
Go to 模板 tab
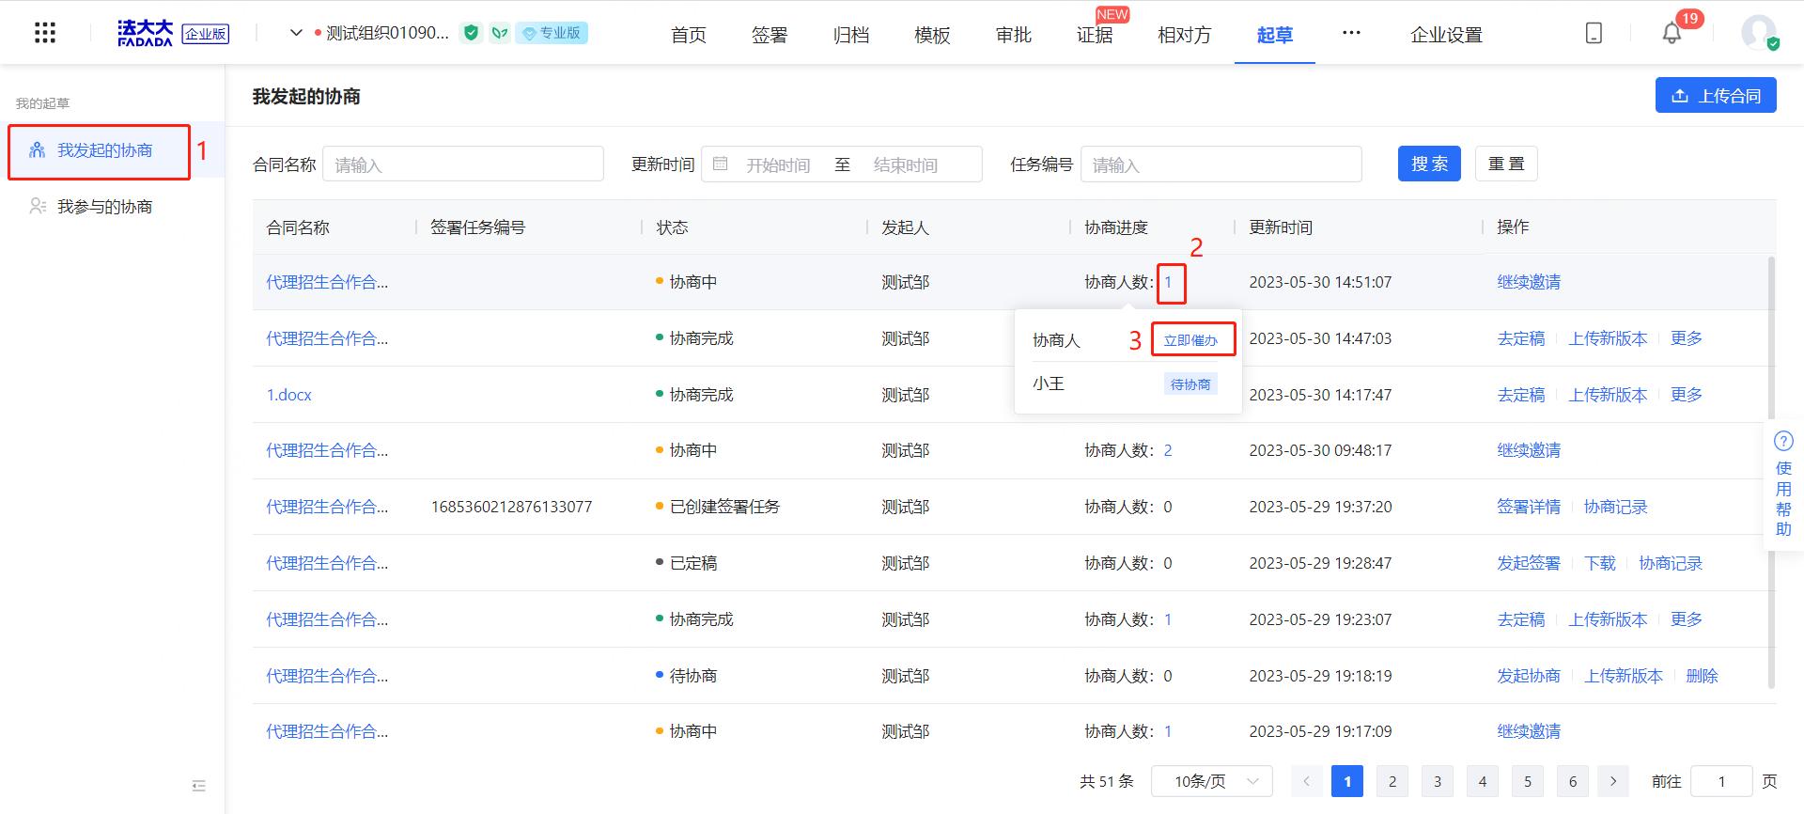pyautogui.click(x=932, y=35)
